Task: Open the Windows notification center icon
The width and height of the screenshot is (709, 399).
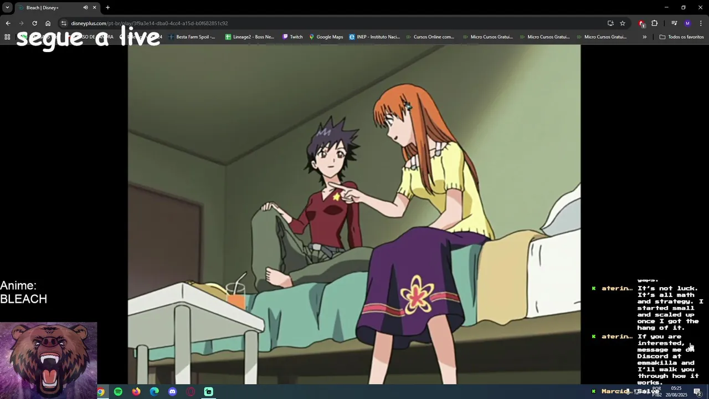Action: (x=697, y=392)
